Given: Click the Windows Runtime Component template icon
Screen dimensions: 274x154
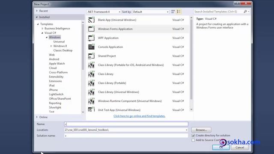Looking at the screenshot, I should click(91, 101).
